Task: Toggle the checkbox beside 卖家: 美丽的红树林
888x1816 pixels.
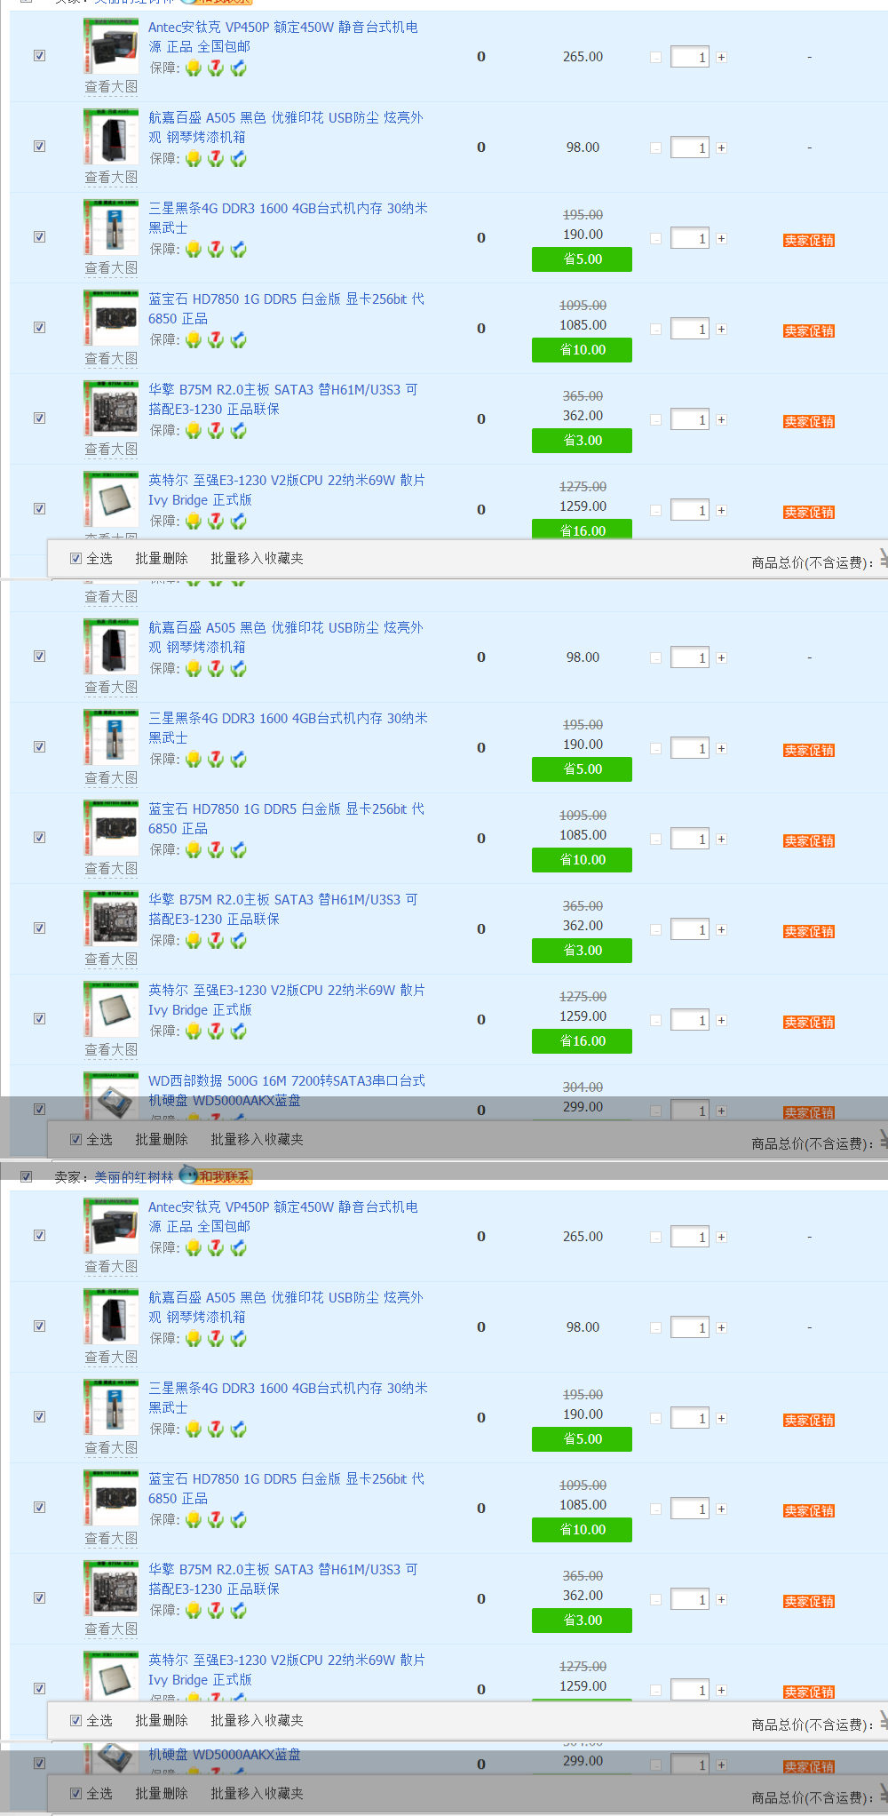Action: pos(27,1176)
